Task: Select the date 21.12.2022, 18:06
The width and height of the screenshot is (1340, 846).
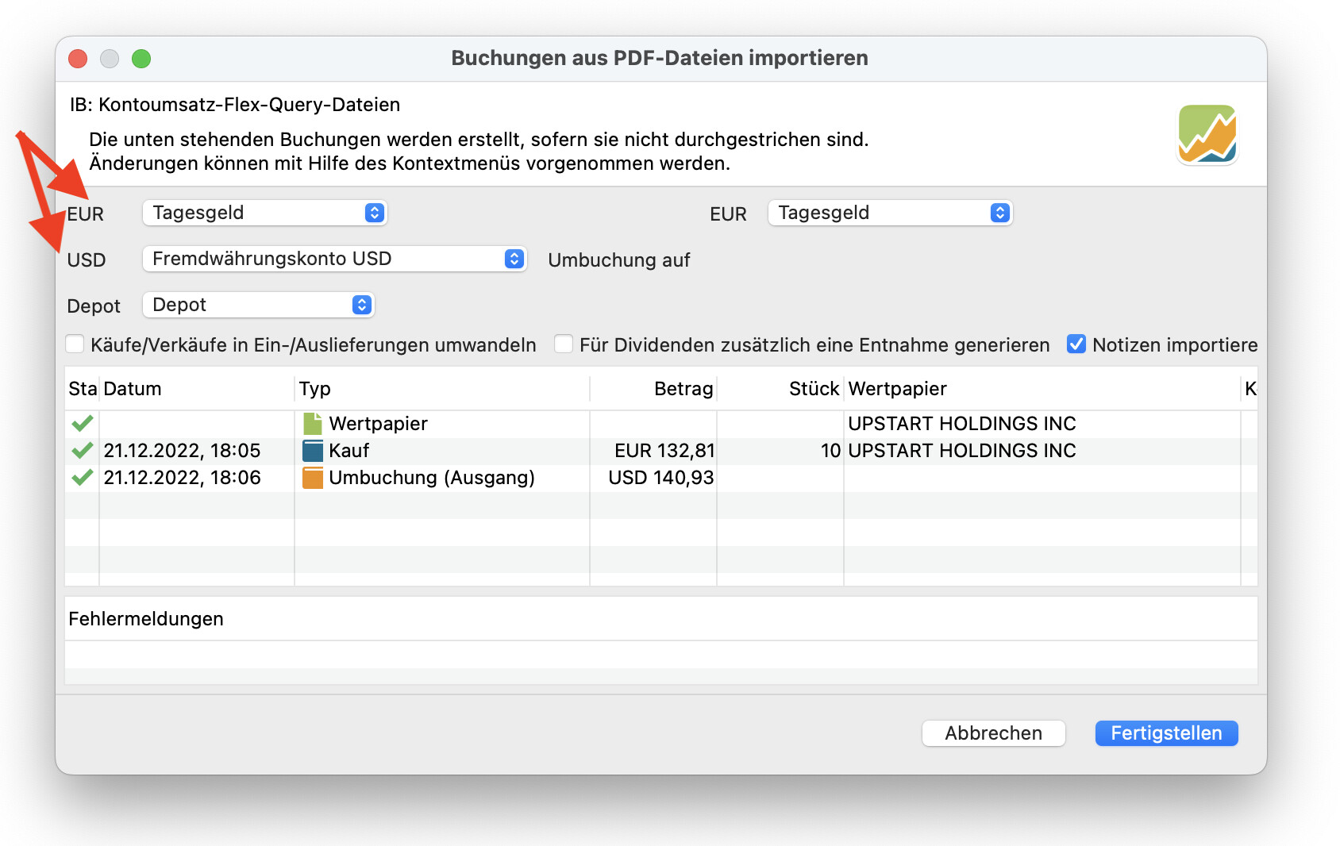Action: [x=182, y=478]
